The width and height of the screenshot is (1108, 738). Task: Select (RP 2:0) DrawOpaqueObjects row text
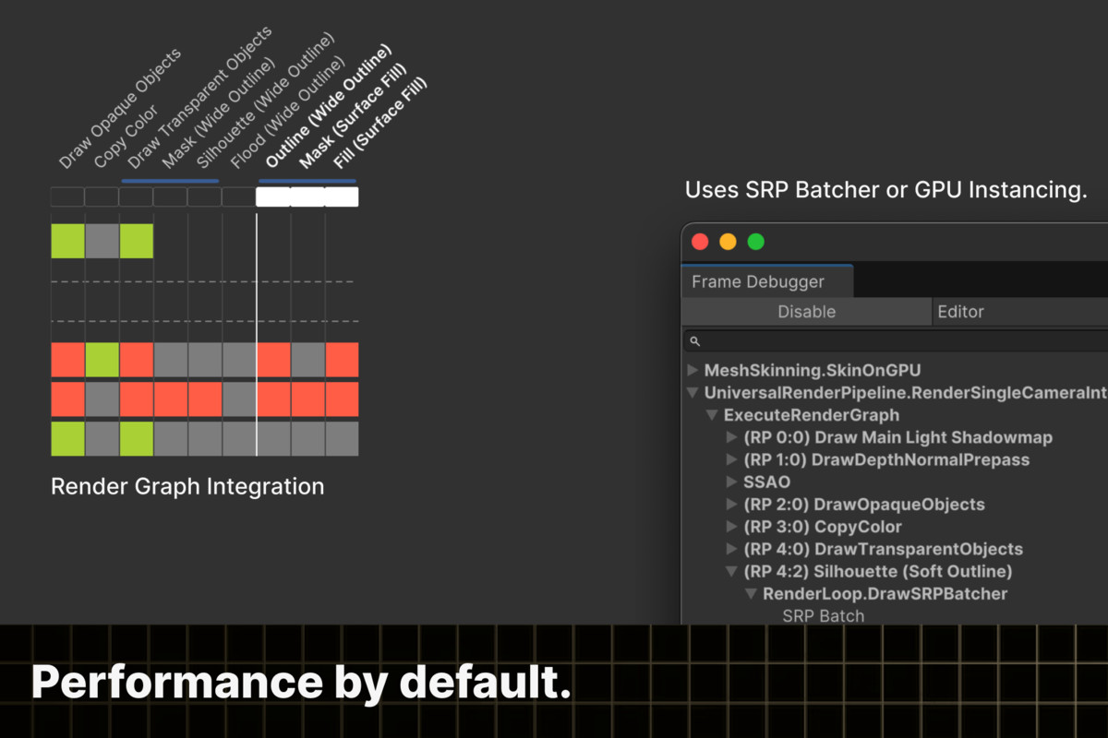(864, 505)
